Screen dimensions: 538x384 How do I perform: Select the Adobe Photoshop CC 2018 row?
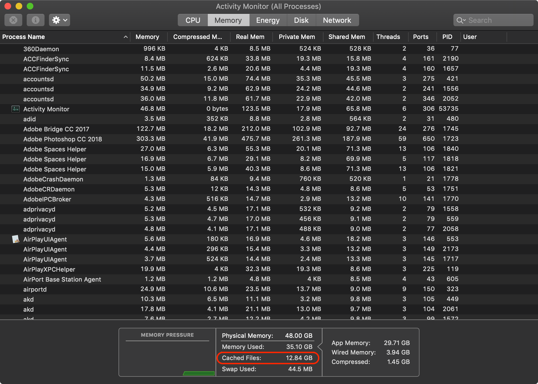tap(63, 139)
